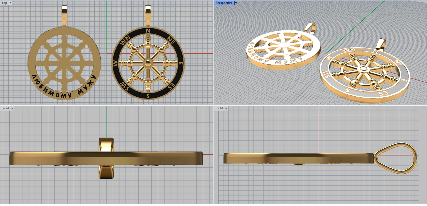The width and height of the screenshot is (427, 206).
Task: Click the letter W on the black compass ring
Action: (x=115, y=64)
